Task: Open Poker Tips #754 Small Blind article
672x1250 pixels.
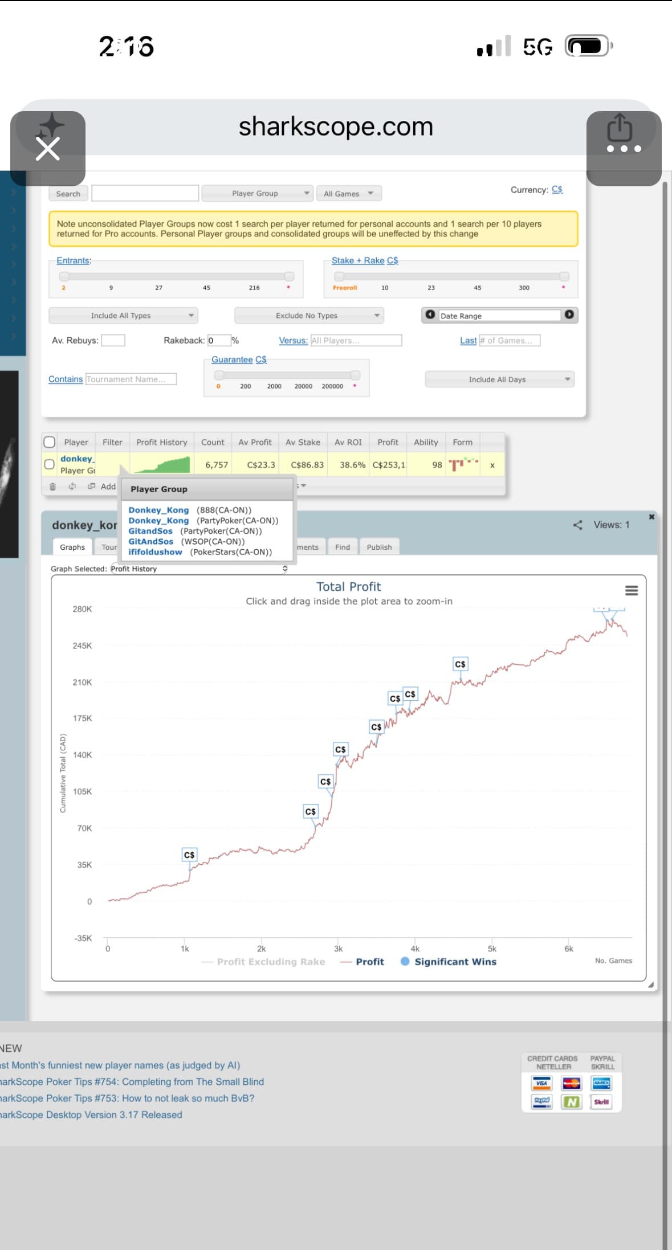Action: point(132,1082)
